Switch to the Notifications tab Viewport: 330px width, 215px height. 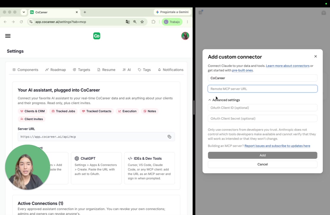pyautogui.click(x=171, y=70)
